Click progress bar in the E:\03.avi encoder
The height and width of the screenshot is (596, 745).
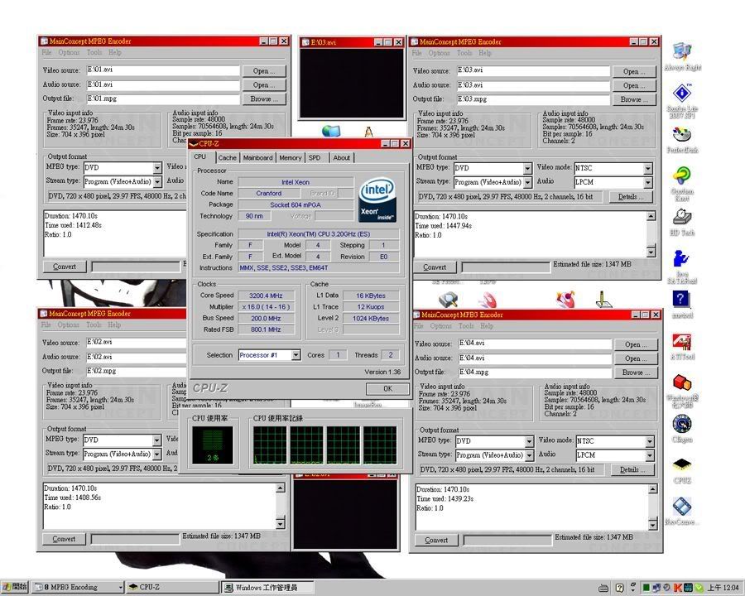point(506,267)
